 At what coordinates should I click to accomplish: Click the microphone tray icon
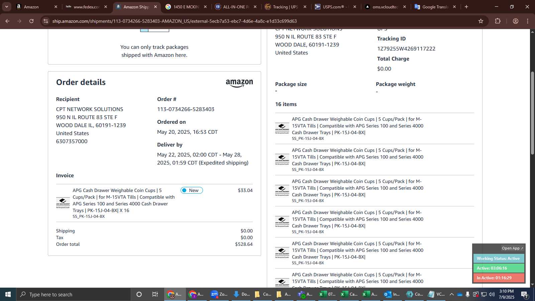(x=467, y=294)
